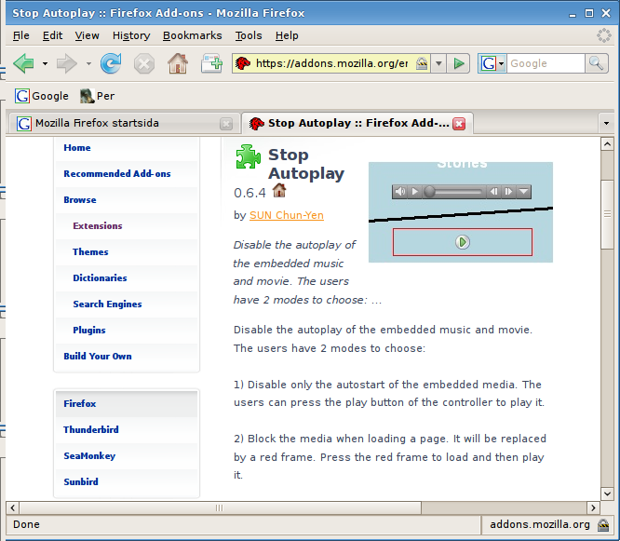
Task: Click the green puzzle piece add-on icon
Action: [x=248, y=157]
